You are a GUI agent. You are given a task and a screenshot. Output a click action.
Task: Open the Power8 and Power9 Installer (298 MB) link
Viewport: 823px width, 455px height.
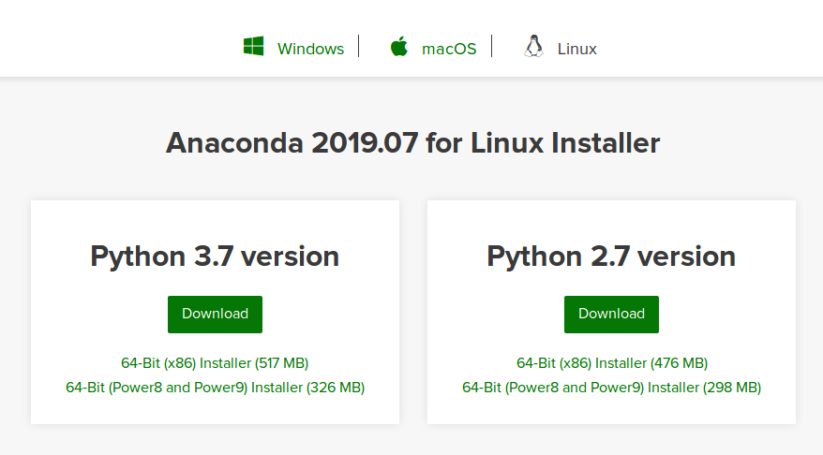[611, 387]
